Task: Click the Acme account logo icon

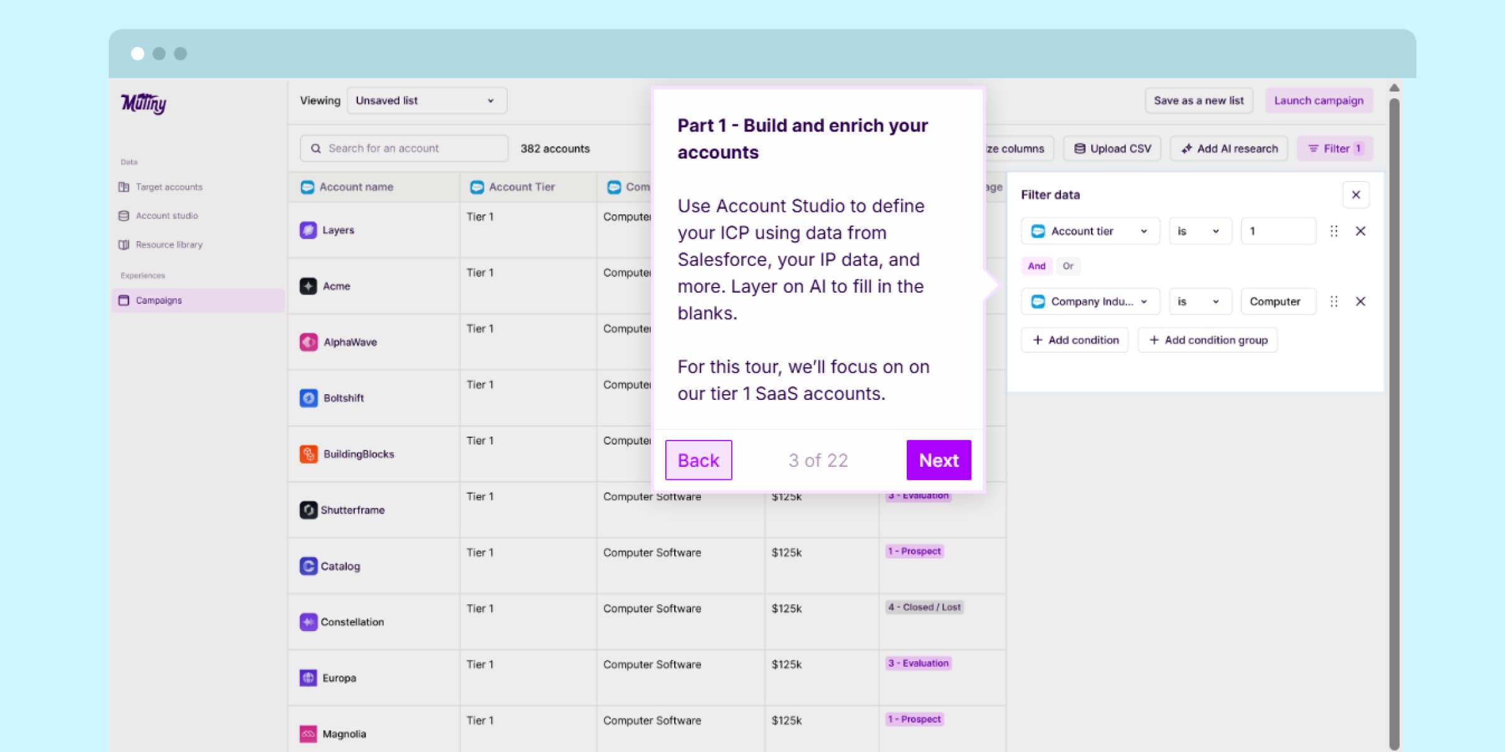Action: click(308, 286)
